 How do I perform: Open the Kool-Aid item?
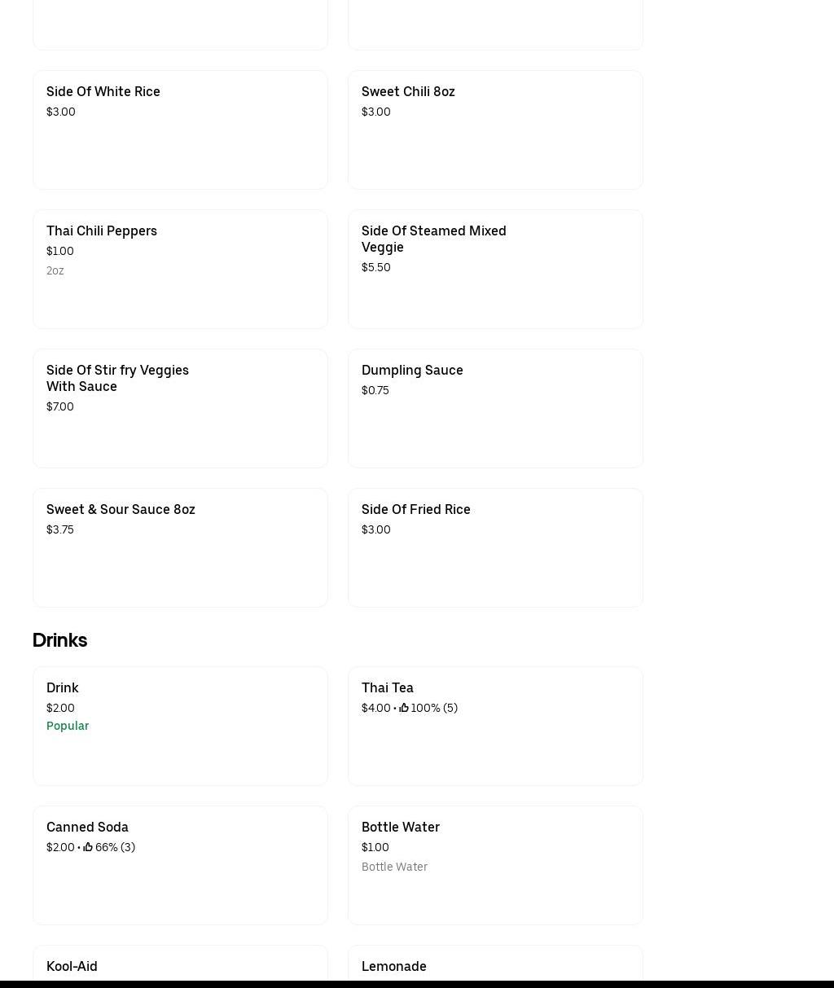(x=72, y=966)
